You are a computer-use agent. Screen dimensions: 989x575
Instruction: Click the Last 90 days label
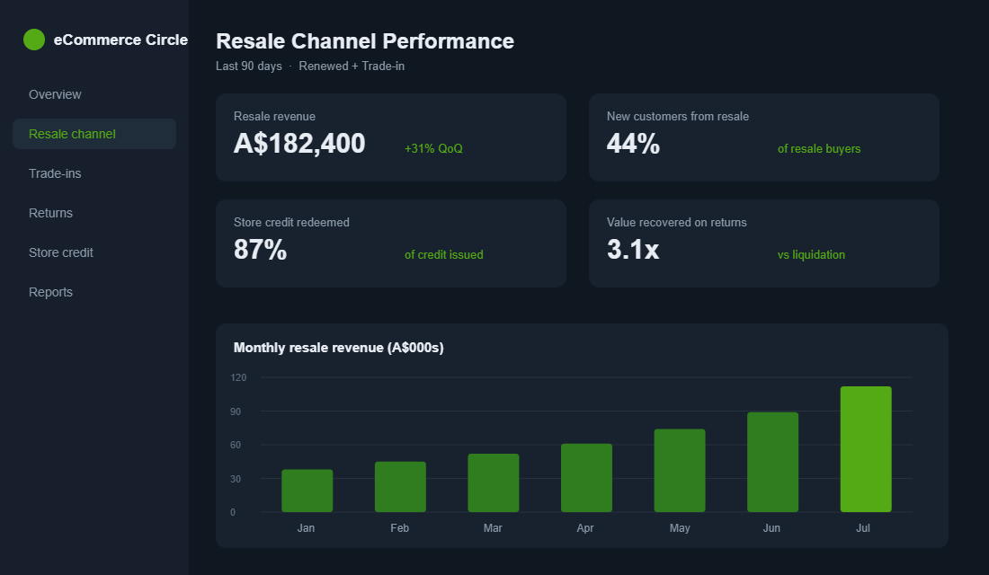coord(248,66)
